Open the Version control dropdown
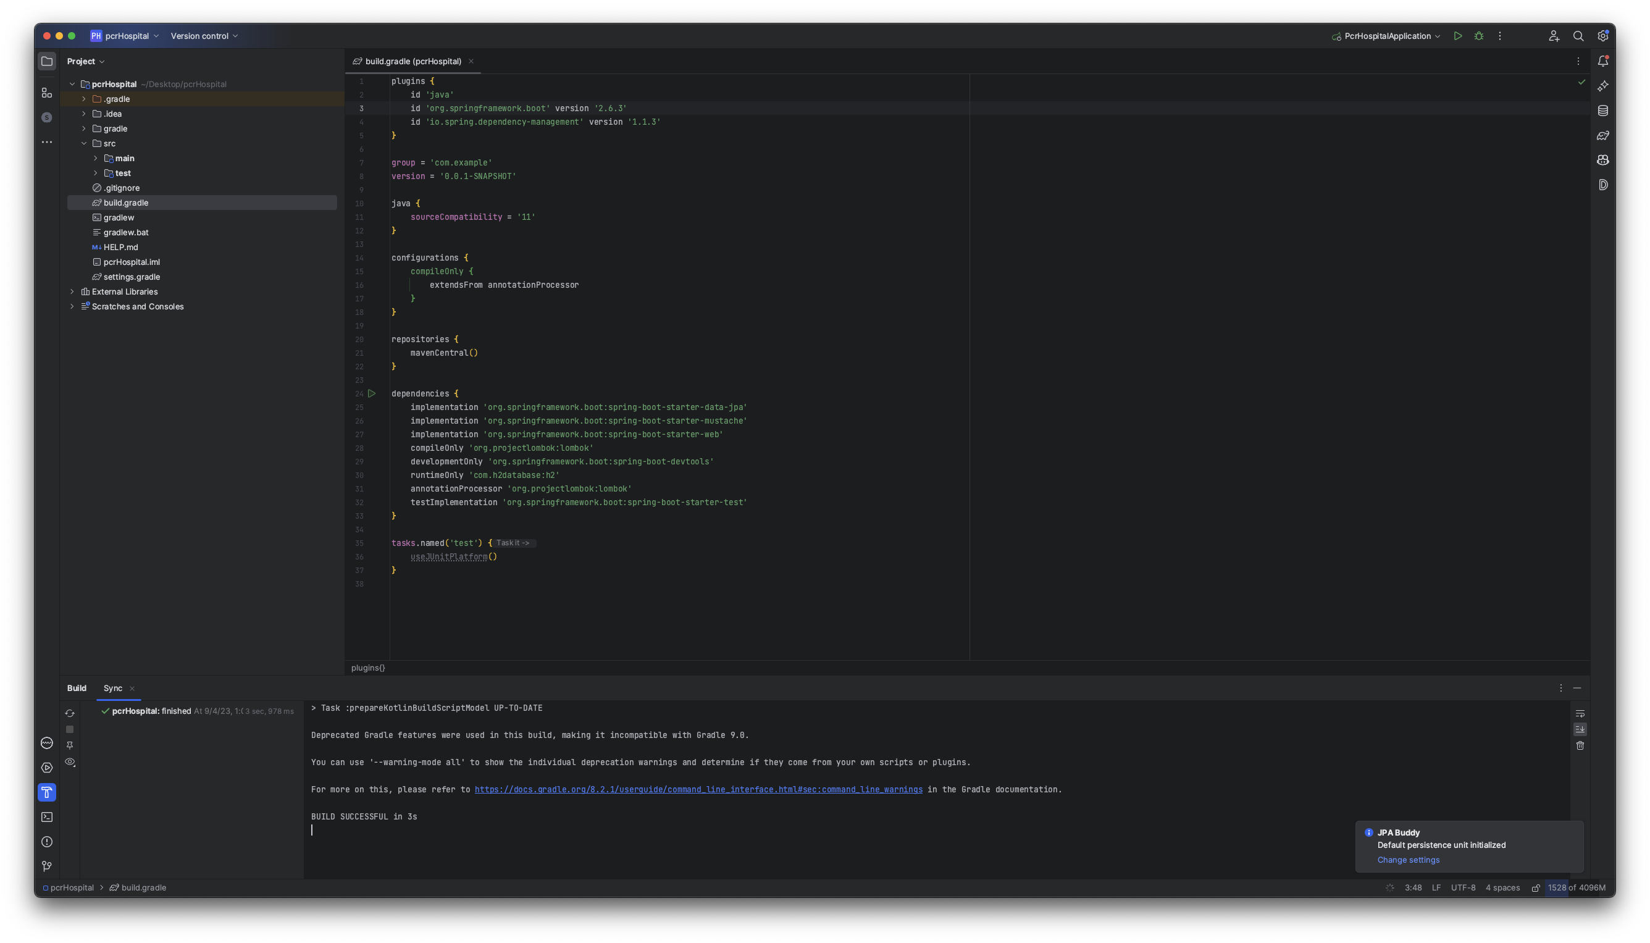 (x=204, y=36)
